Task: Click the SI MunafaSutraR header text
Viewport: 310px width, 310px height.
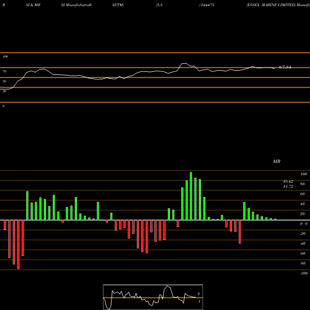Action: click(76, 5)
